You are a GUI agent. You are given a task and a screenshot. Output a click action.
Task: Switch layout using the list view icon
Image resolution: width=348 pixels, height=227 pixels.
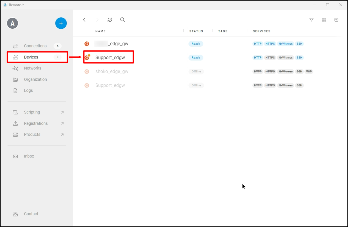324,20
